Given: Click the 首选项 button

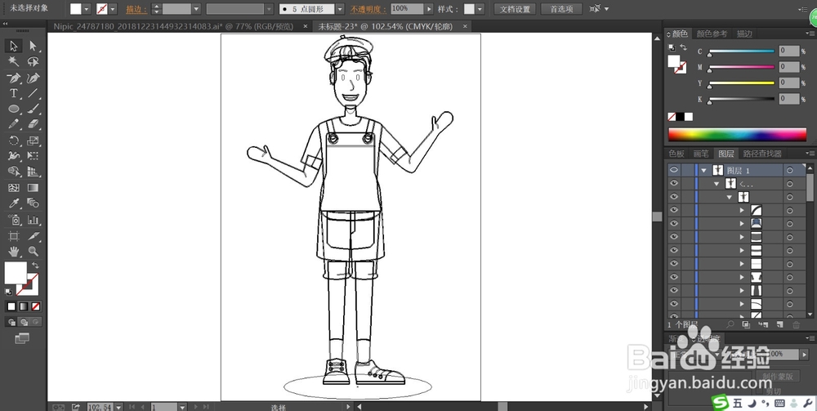Looking at the screenshot, I should 561,9.
